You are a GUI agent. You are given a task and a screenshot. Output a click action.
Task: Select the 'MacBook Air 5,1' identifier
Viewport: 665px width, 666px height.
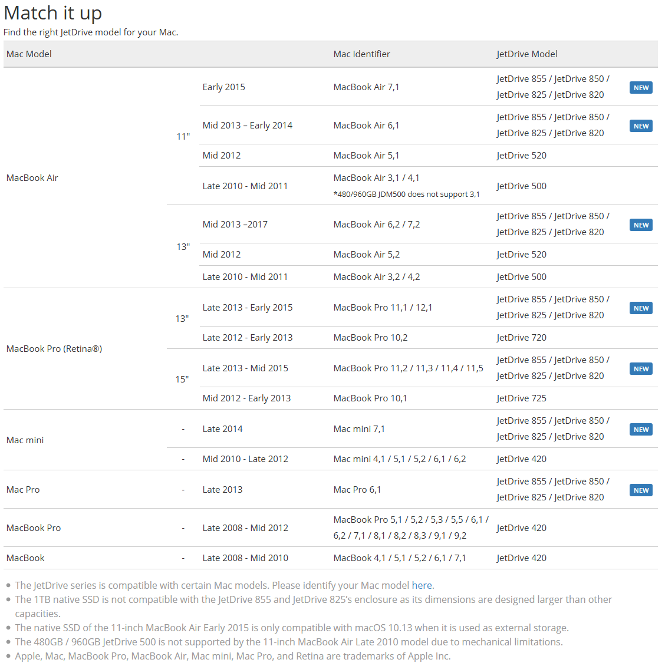[x=366, y=156]
